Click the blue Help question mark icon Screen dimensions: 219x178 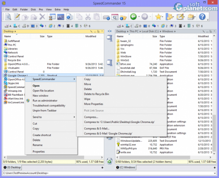[202, 17]
